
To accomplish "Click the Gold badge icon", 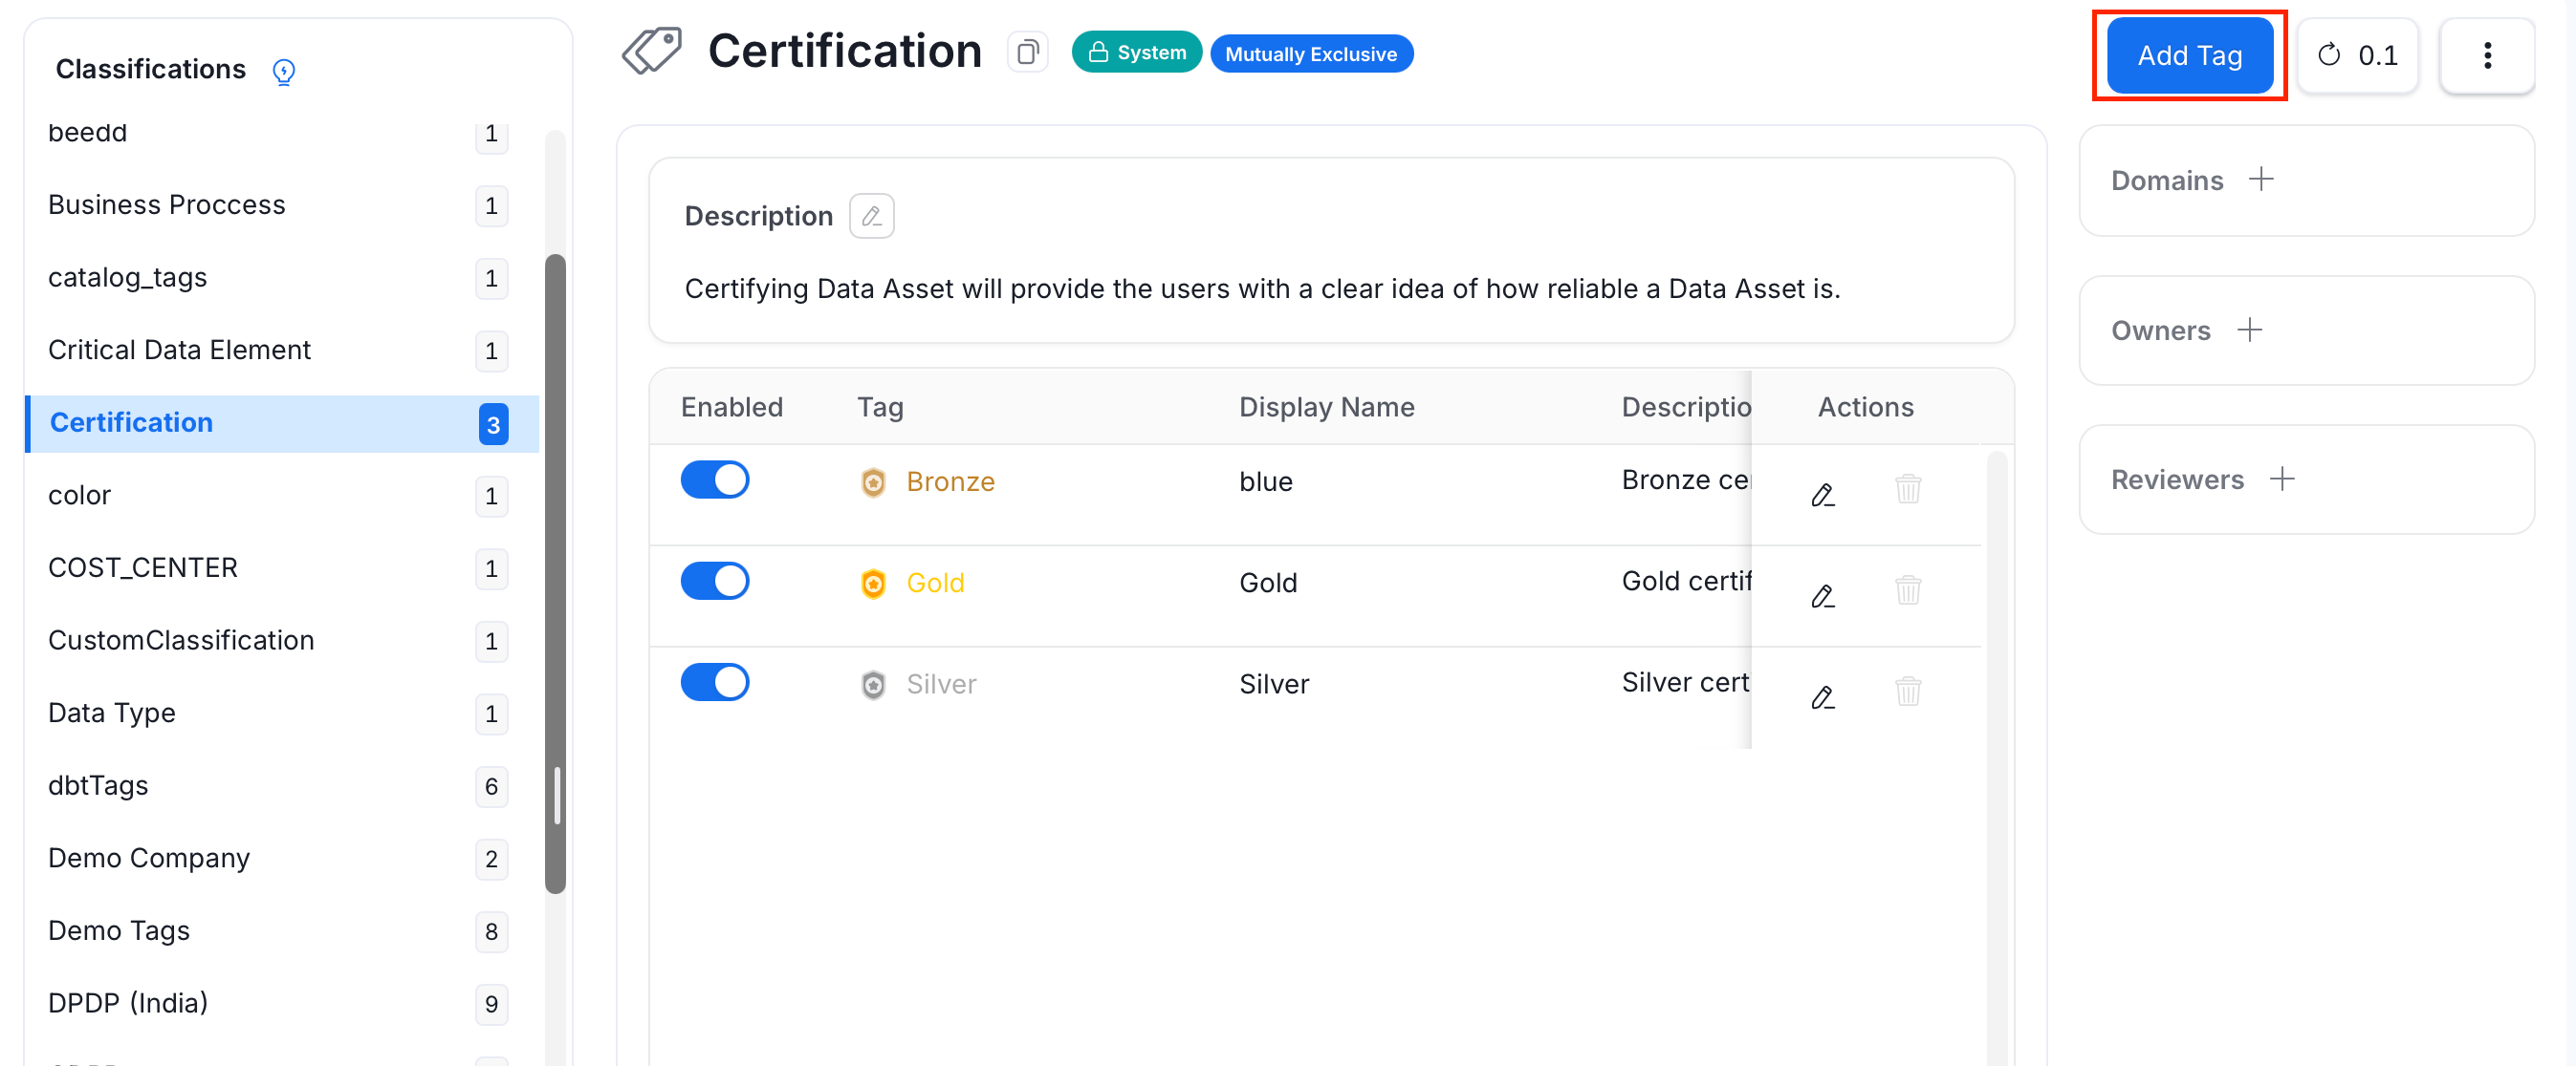I will coord(873,584).
